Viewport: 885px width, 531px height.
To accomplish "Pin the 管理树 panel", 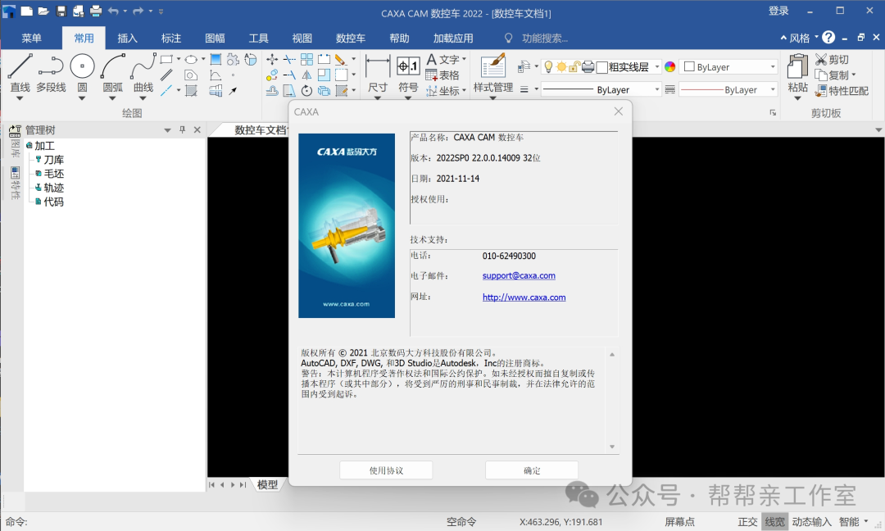I will [x=182, y=129].
